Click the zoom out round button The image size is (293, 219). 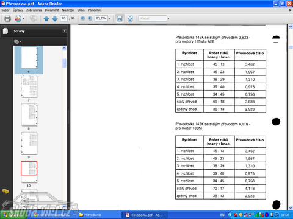[82, 18]
